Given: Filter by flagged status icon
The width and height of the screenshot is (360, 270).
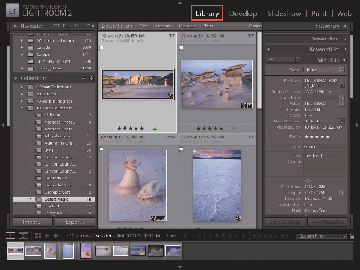Looking at the screenshot, I should click(x=185, y=235).
